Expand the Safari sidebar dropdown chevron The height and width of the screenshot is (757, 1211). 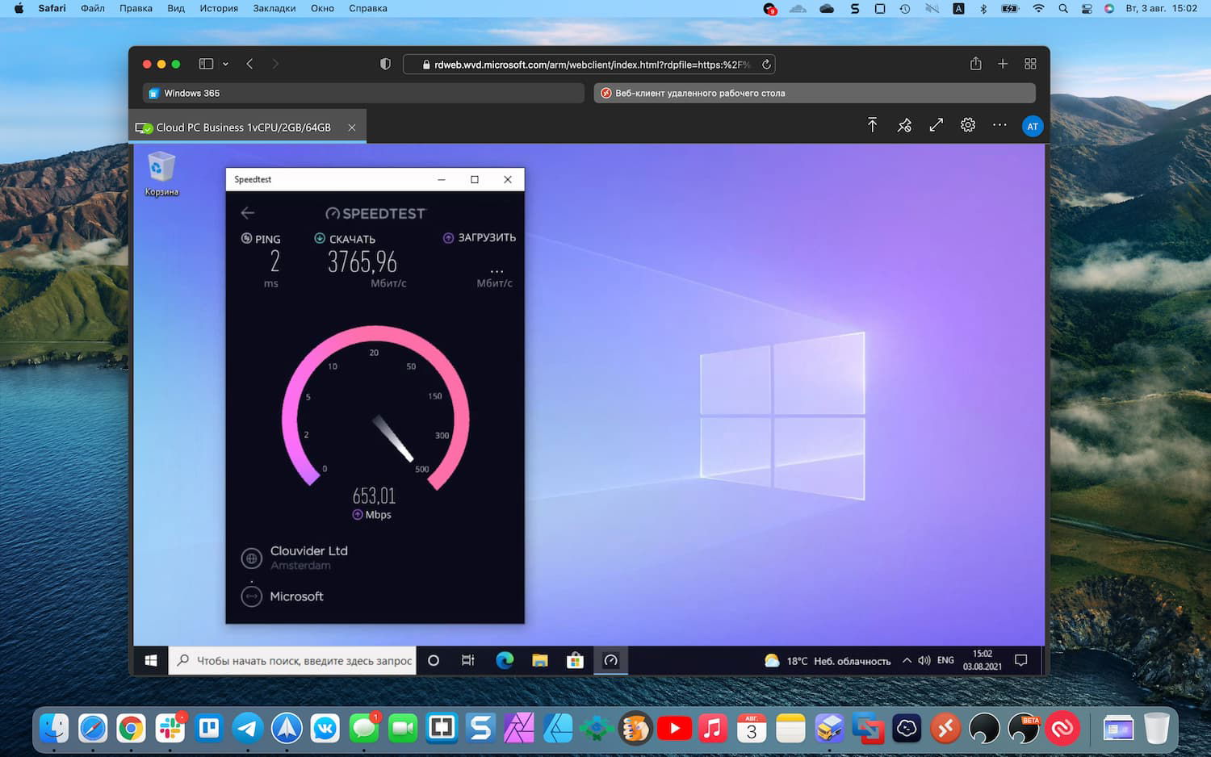click(225, 64)
